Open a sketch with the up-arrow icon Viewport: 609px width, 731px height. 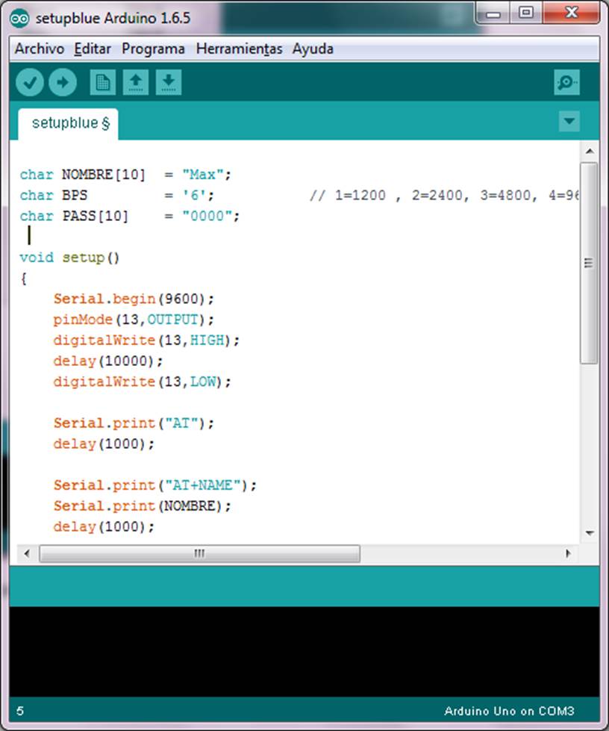click(x=136, y=83)
